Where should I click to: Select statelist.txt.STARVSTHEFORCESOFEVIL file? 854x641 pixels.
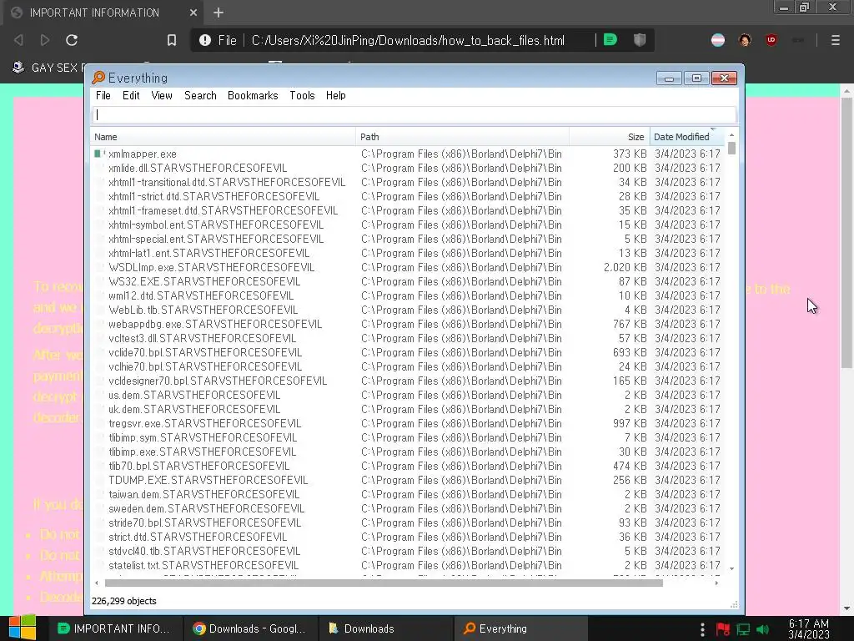pyautogui.click(x=203, y=565)
